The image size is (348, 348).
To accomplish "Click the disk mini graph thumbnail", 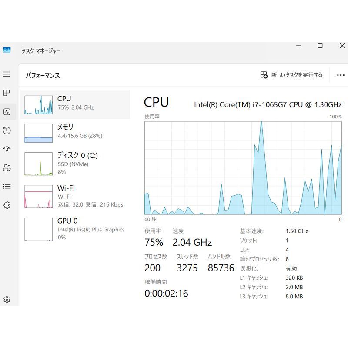I will [x=38, y=164].
